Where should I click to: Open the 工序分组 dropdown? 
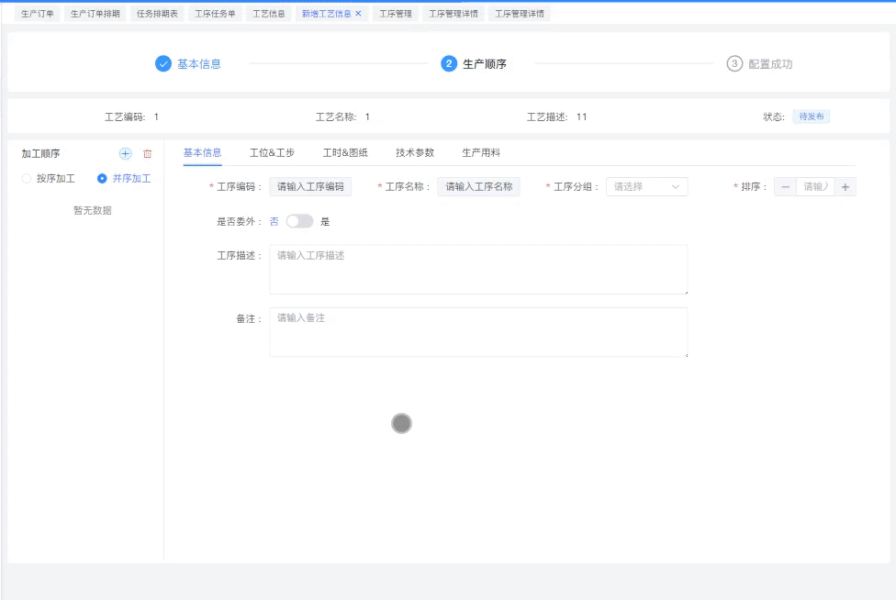coord(646,187)
